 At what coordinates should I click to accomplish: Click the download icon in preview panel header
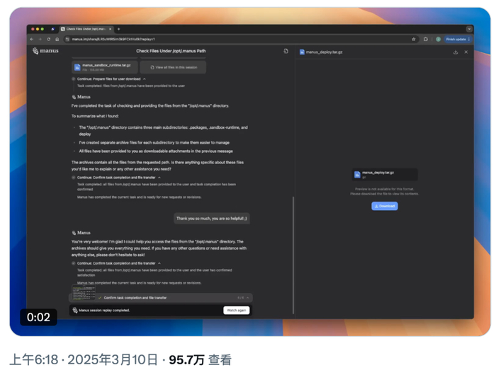point(456,52)
